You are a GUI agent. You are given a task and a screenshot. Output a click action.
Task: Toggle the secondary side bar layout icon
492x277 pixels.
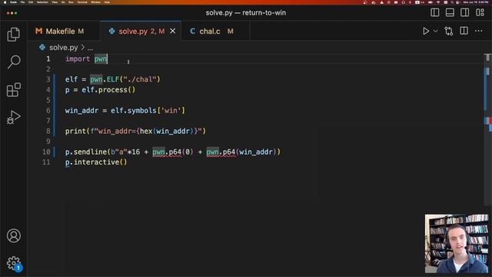pyautogui.click(x=464, y=12)
